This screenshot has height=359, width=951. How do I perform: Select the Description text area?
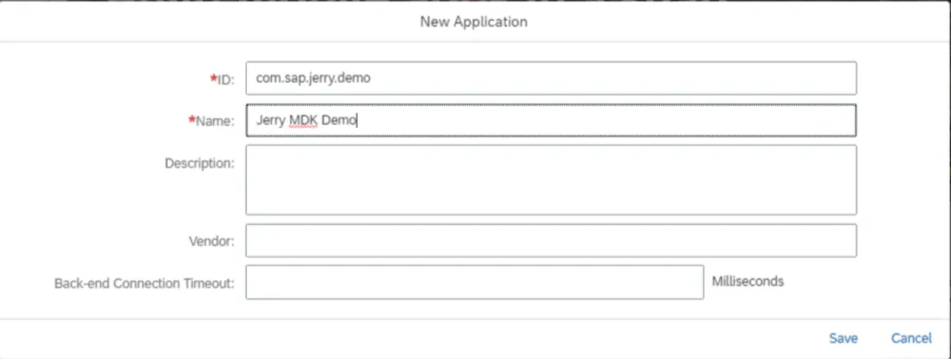click(551, 179)
